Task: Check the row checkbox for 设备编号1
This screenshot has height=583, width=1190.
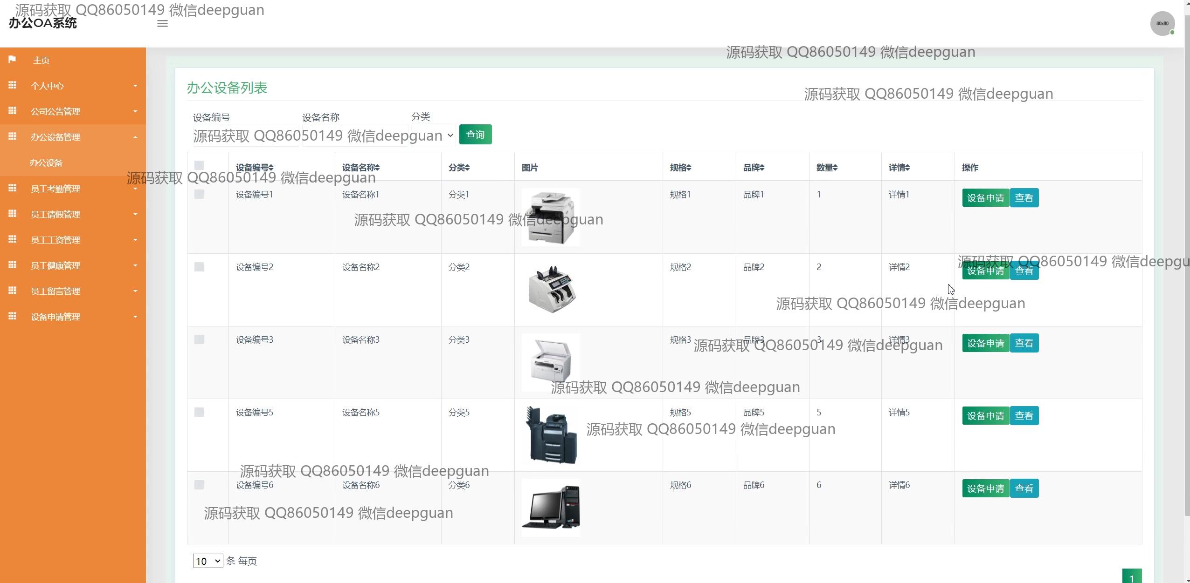Action: [x=199, y=194]
